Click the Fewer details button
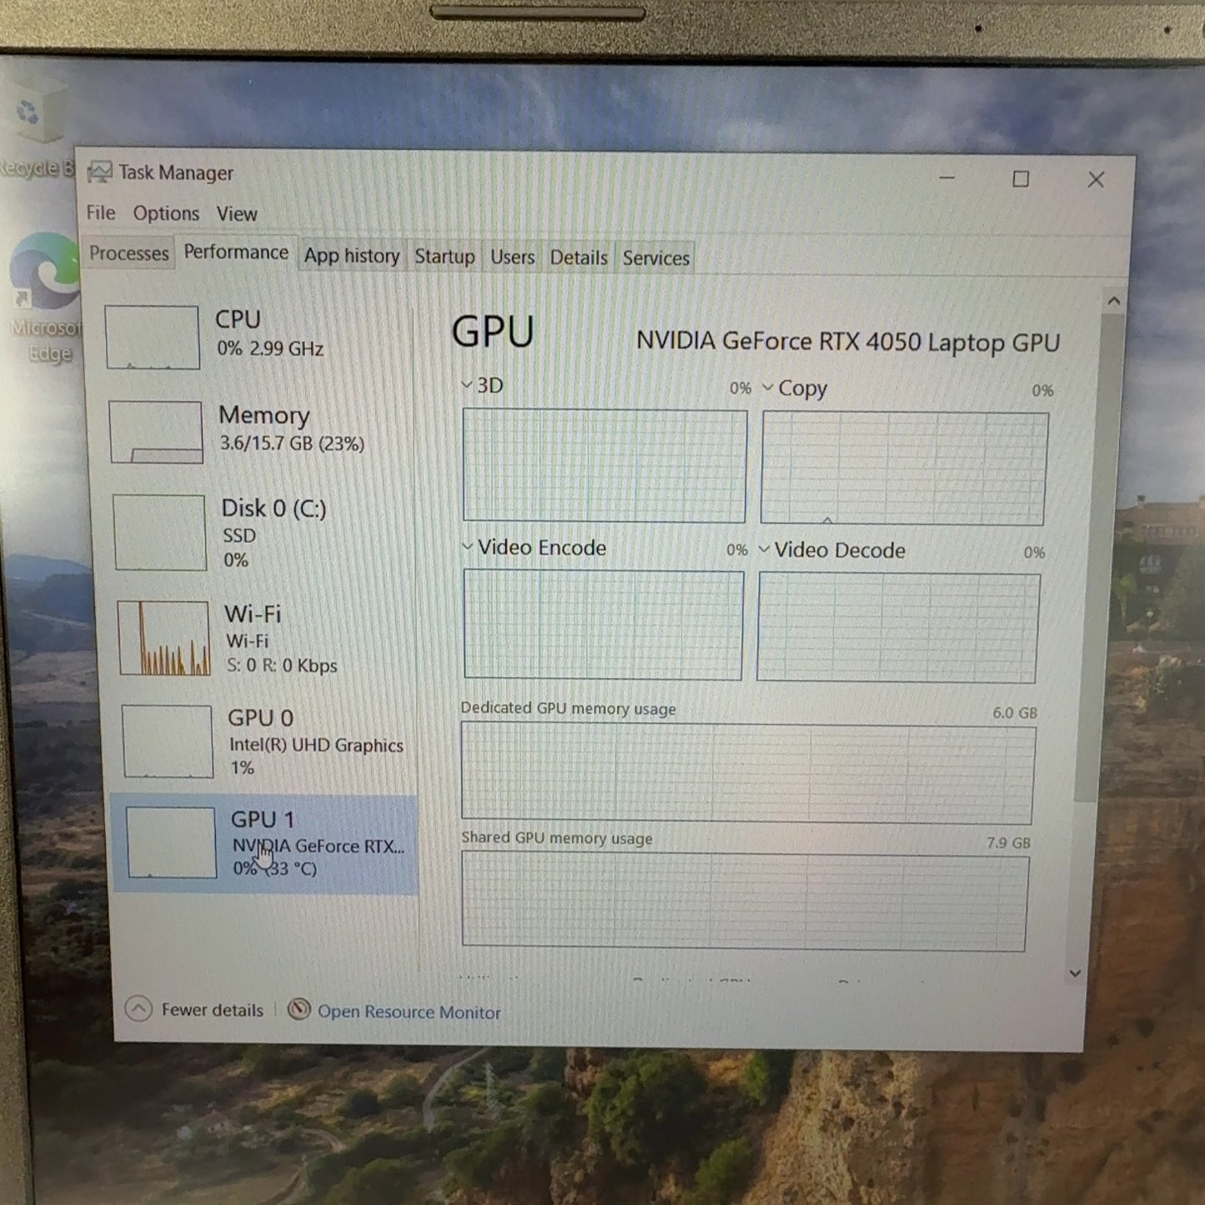This screenshot has width=1205, height=1205. pyautogui.click(x=212, y=1010)
